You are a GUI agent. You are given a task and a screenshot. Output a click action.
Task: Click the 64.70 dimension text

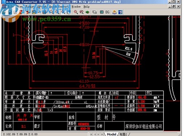click(87, 86)
